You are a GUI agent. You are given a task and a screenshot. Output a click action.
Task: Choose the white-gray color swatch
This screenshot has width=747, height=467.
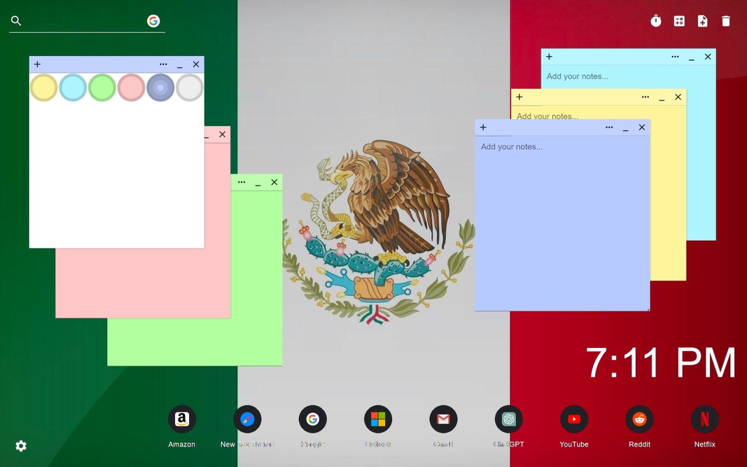point(190,88)
